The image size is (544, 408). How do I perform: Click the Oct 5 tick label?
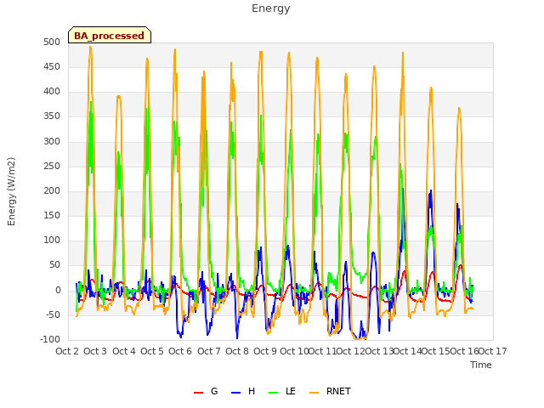click(152, 351)
